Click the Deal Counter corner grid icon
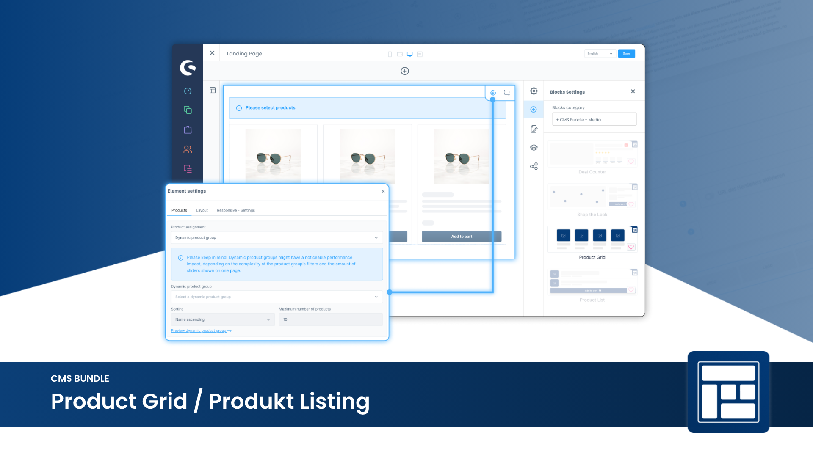Screen dimensions: 813x457 634,144
